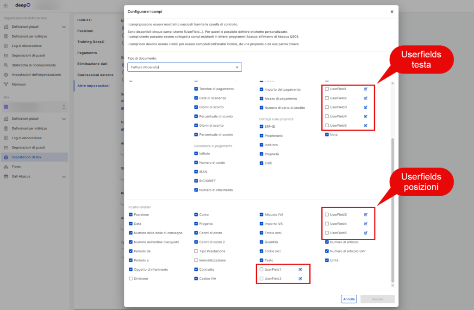This screenshot has height=310, width=474.
Task: Expand the organization's Definizioni globali chevron
Action: pyautogui.click(x=64, y=27)
